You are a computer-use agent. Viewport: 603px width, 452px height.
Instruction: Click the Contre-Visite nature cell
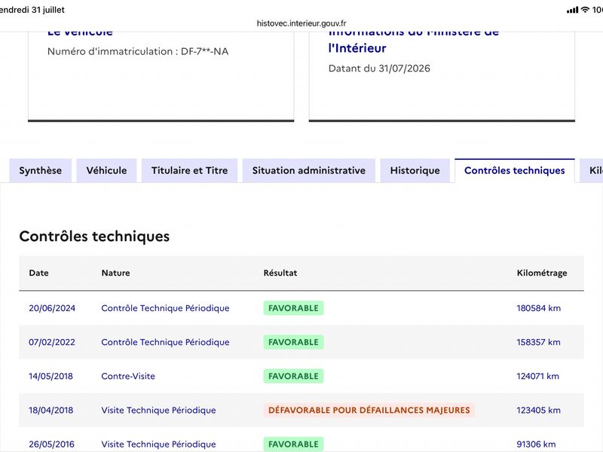(128, 376)
